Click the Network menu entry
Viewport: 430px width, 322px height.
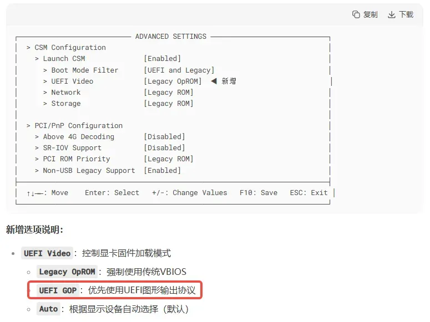coord(66,93)
